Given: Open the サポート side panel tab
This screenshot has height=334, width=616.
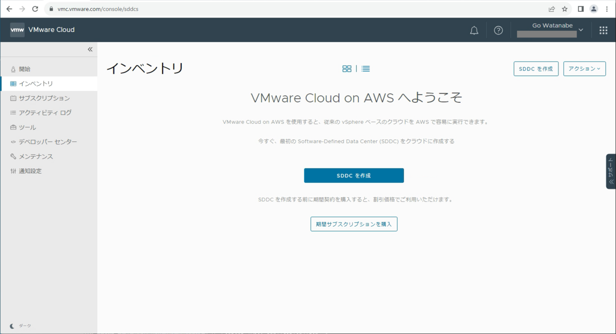Looking at the screenshot, I should click(611, 171).
